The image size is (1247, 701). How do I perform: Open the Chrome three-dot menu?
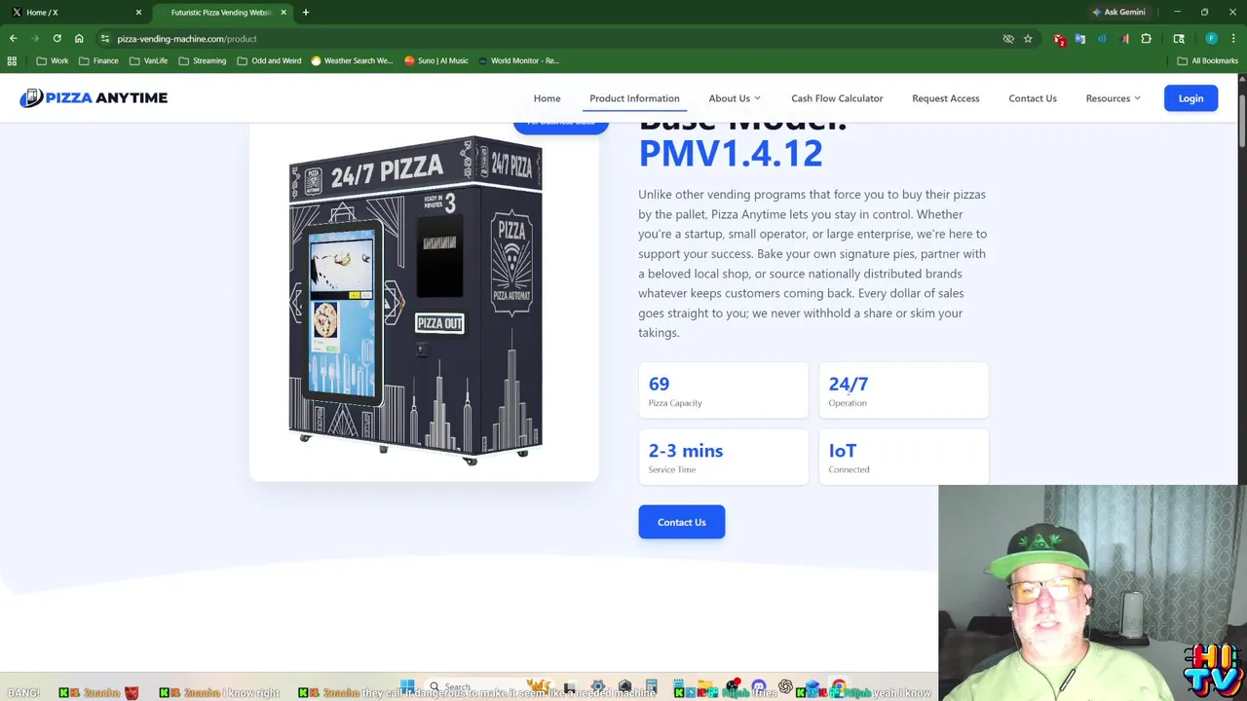pyautogui.click(x=1233, y=39)
